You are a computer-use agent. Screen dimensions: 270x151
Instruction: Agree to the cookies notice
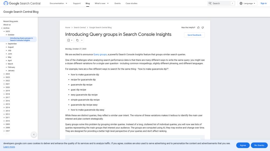pyautogui.click(x=243, y=145)
